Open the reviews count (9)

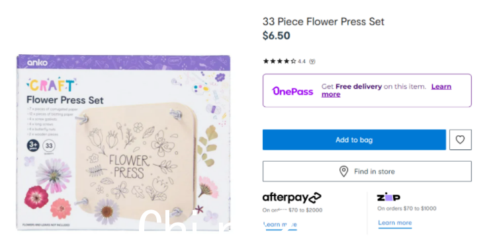[x=312, y=61]
